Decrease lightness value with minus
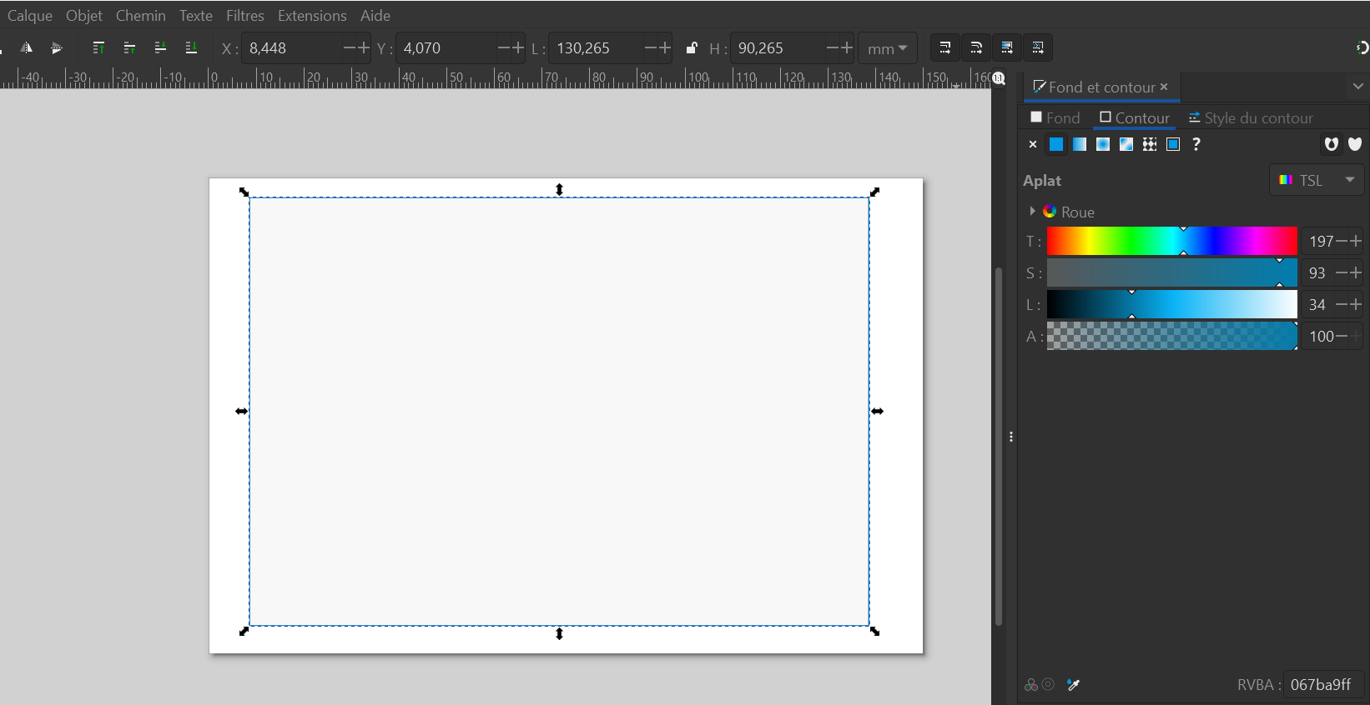This screenshot has height=705, width=1370. tap(1342, 305)
